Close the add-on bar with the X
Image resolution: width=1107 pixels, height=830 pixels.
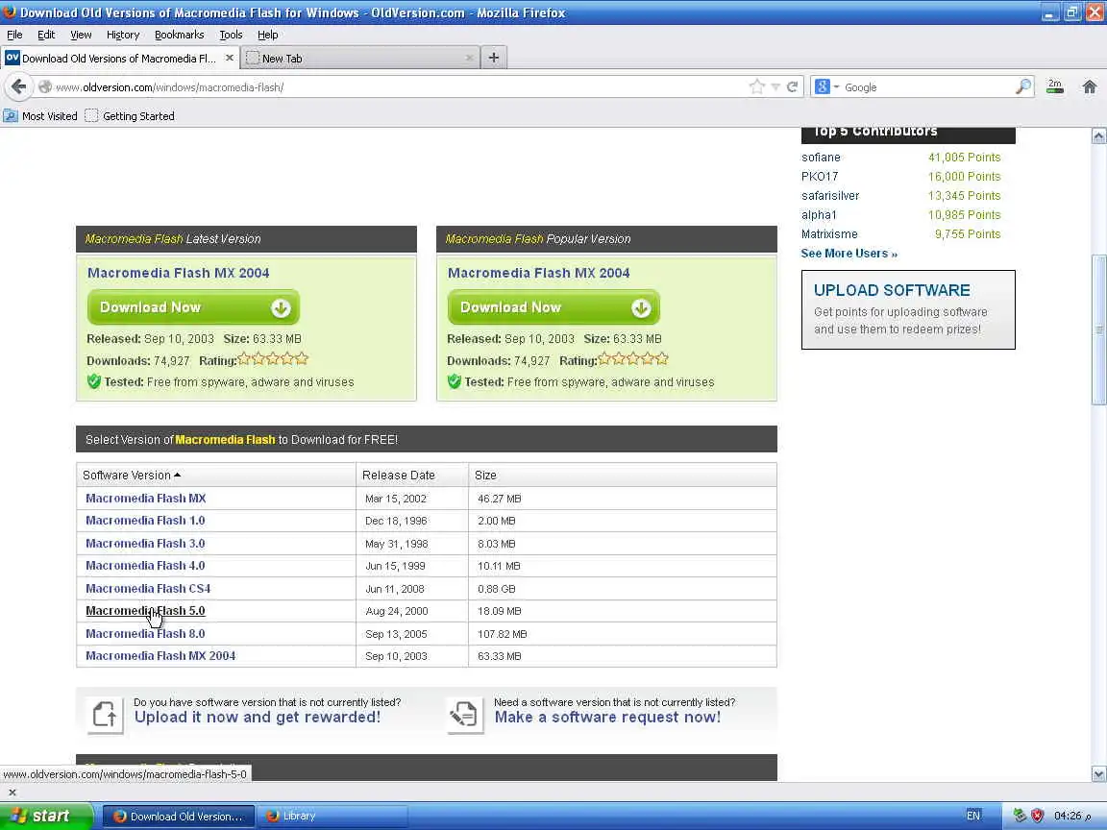click(12, 792)
